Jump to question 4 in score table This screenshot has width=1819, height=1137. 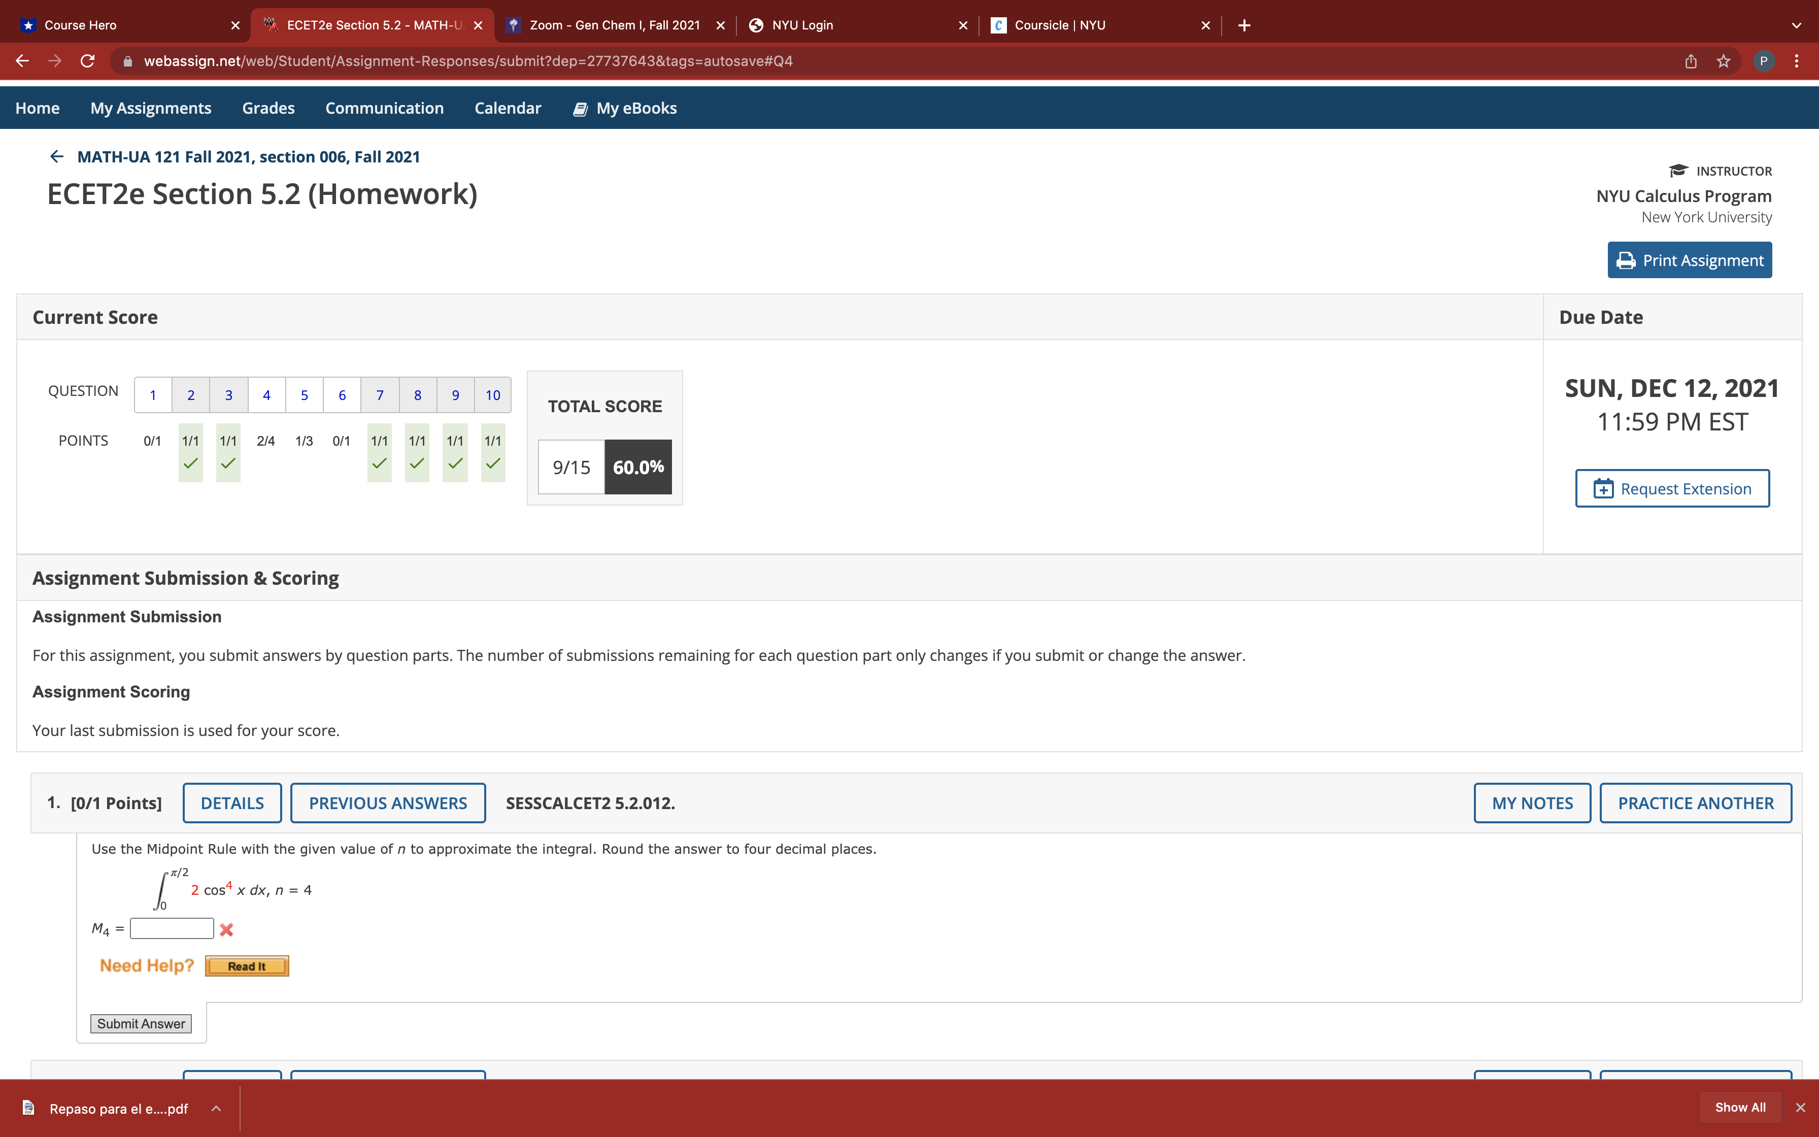(266, 395)
